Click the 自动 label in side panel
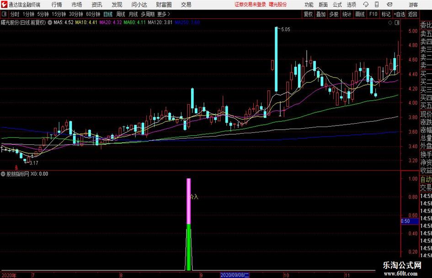Screen dimensions: 432x278 (x=426, y=180)
